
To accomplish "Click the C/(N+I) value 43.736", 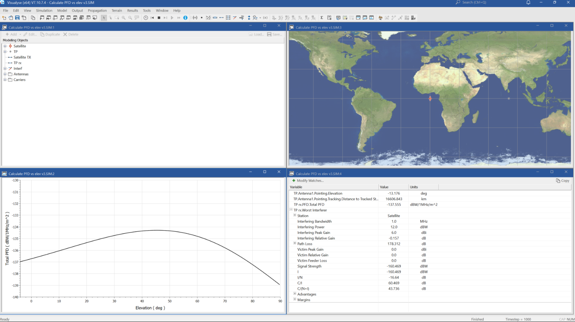I will 394,289.
